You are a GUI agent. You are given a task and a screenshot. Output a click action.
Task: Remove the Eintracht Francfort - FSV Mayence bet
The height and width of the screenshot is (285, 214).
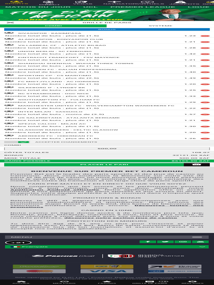205,60
